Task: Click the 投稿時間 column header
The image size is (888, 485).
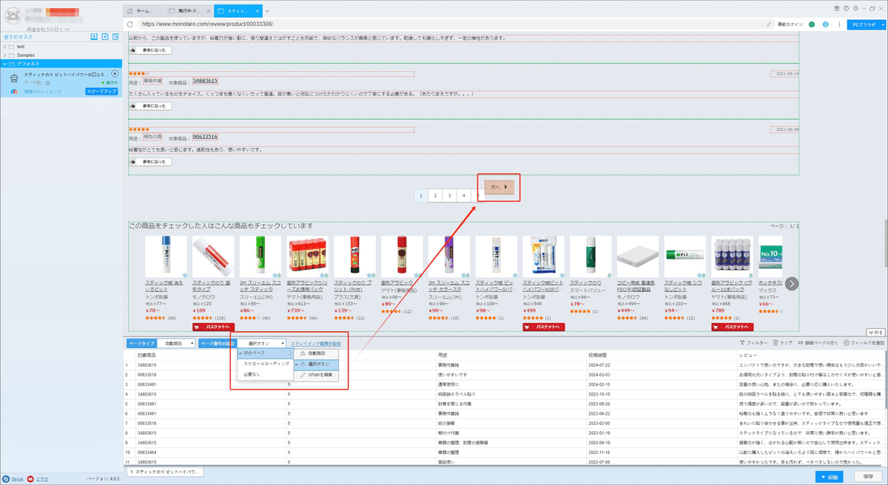Action: point(599,354)
